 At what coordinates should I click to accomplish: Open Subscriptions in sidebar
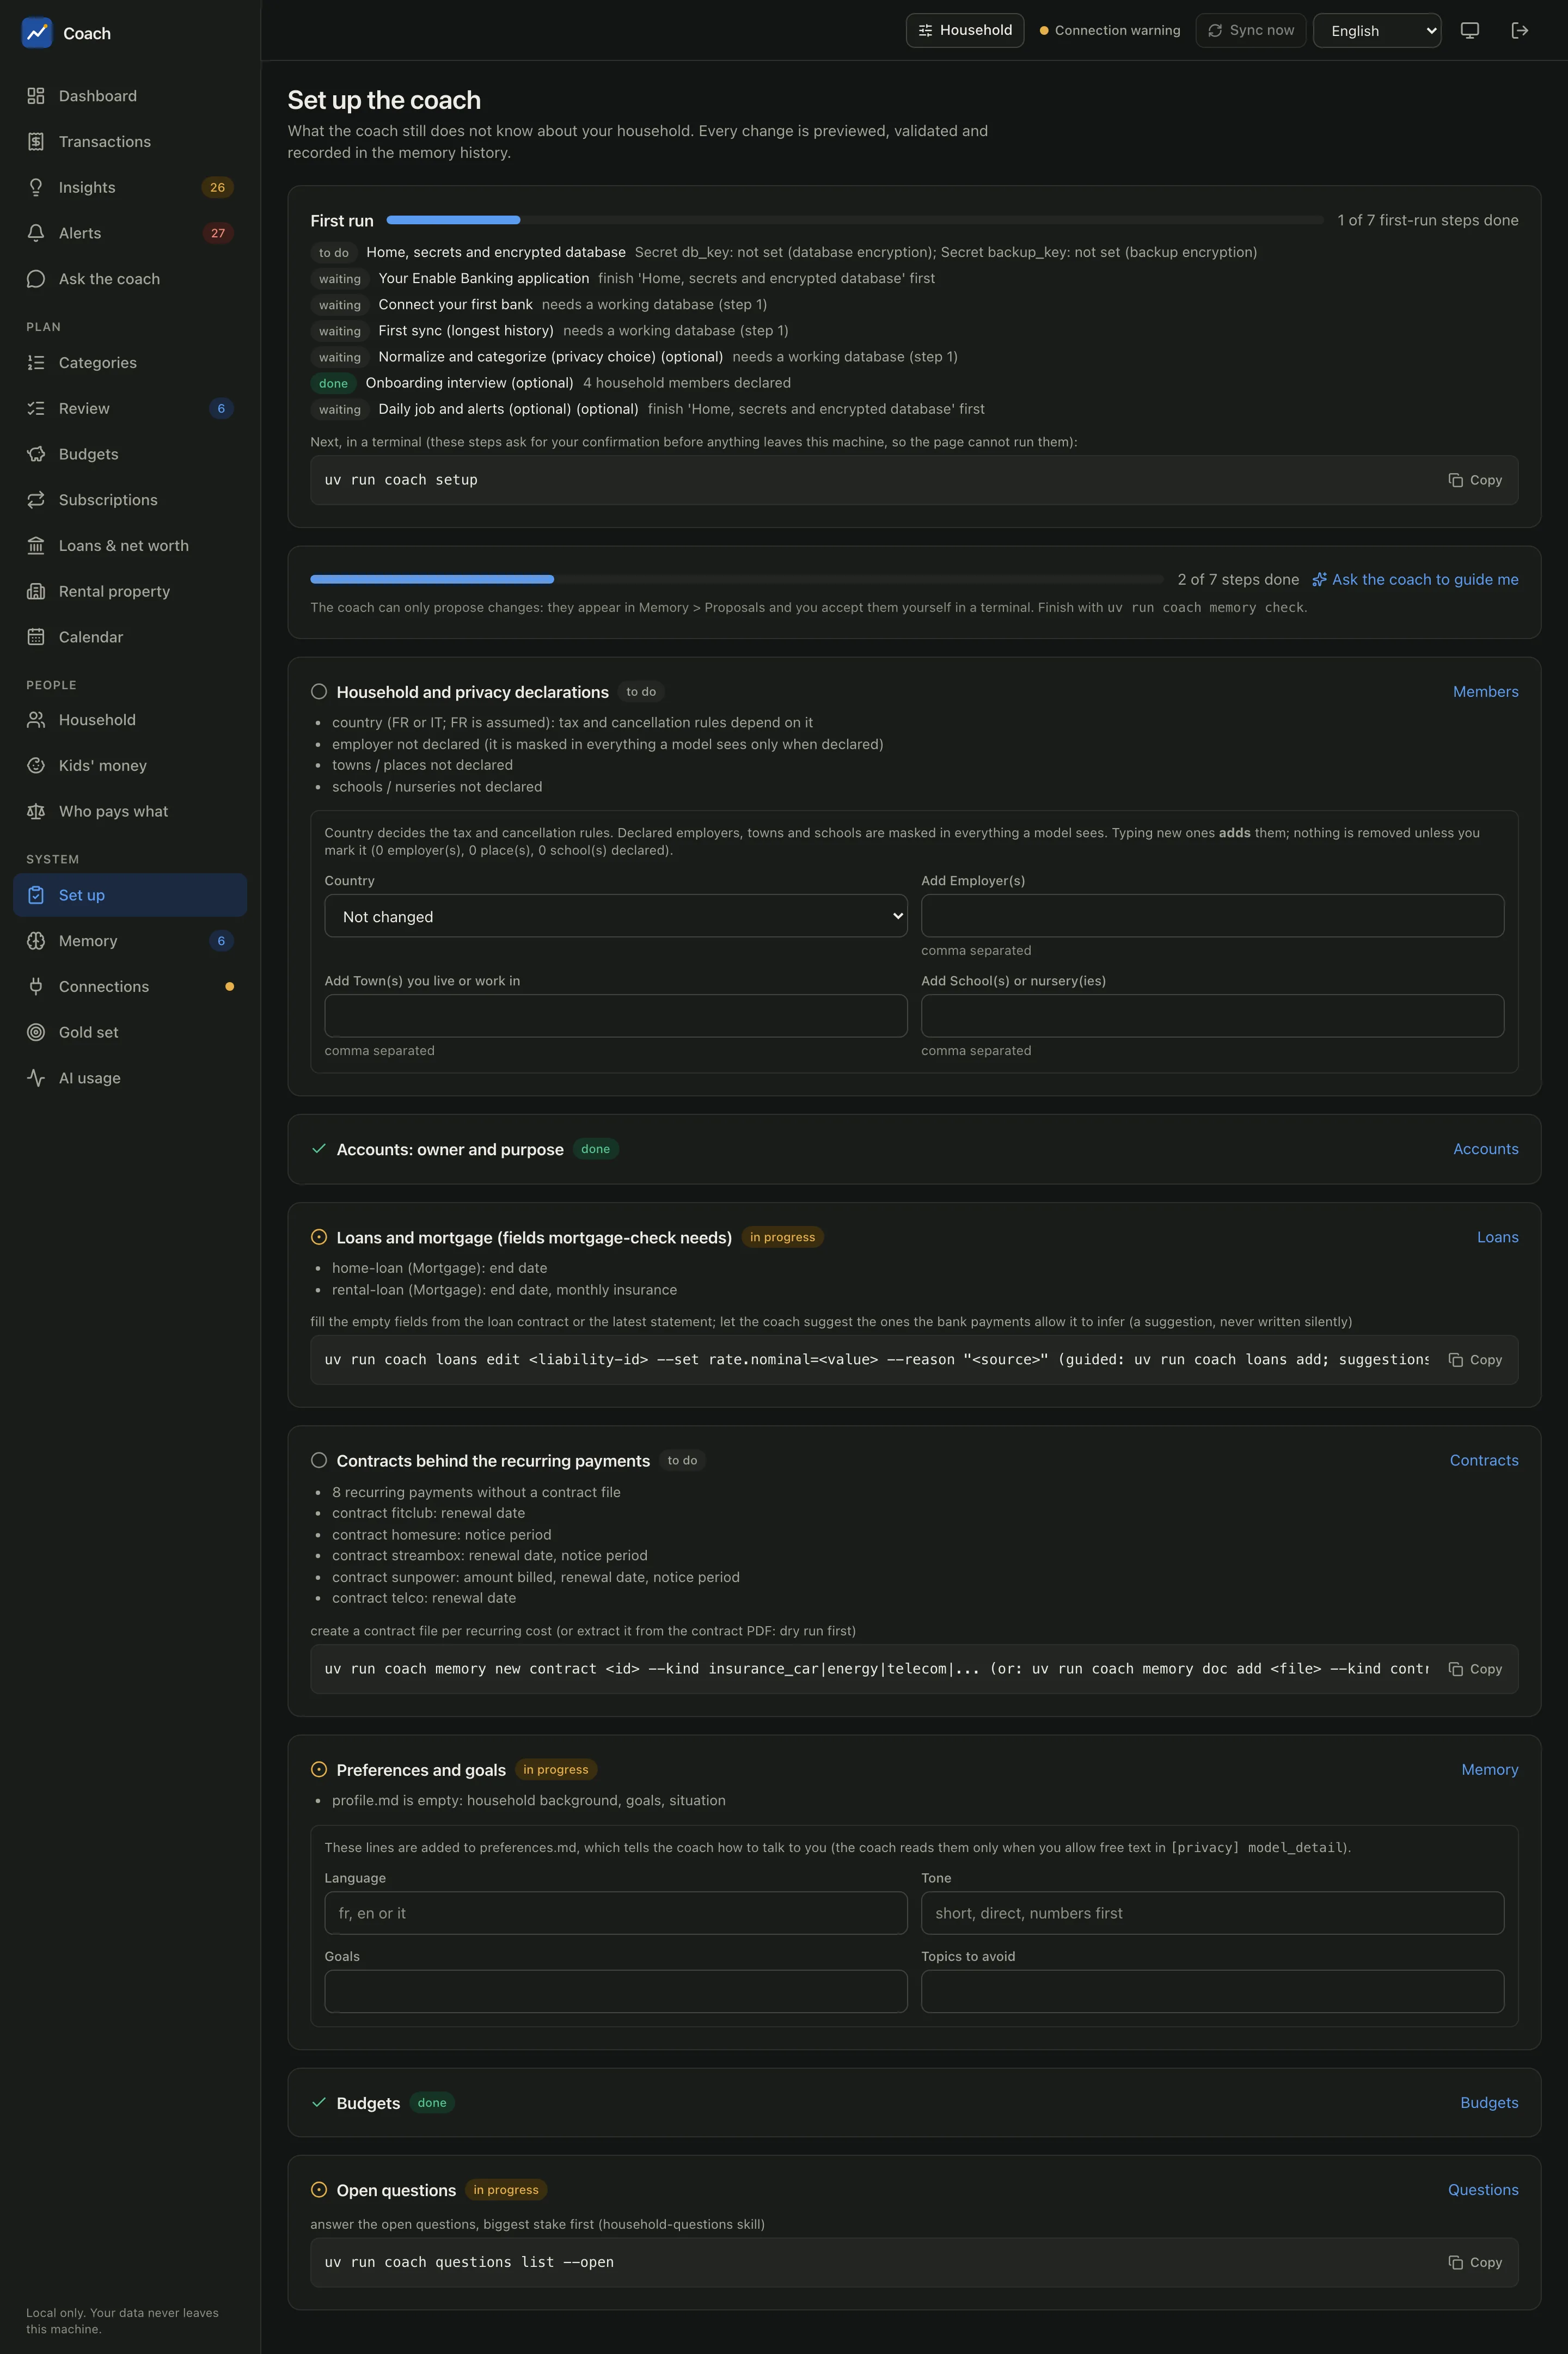pyautogui.click(x=130, y=500)
